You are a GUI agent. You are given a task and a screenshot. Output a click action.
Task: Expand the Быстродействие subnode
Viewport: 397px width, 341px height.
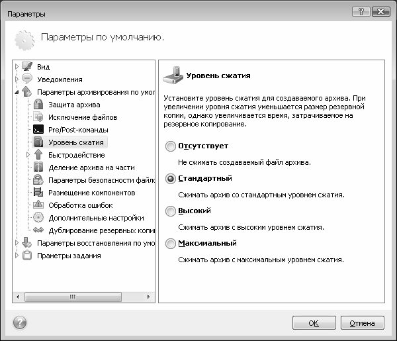click(28, 155)
